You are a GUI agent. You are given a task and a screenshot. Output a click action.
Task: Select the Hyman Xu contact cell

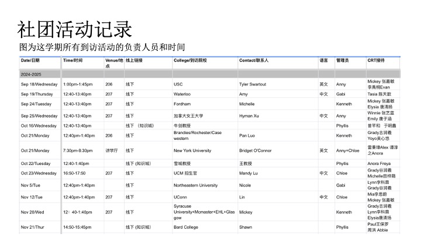(249, 116)
